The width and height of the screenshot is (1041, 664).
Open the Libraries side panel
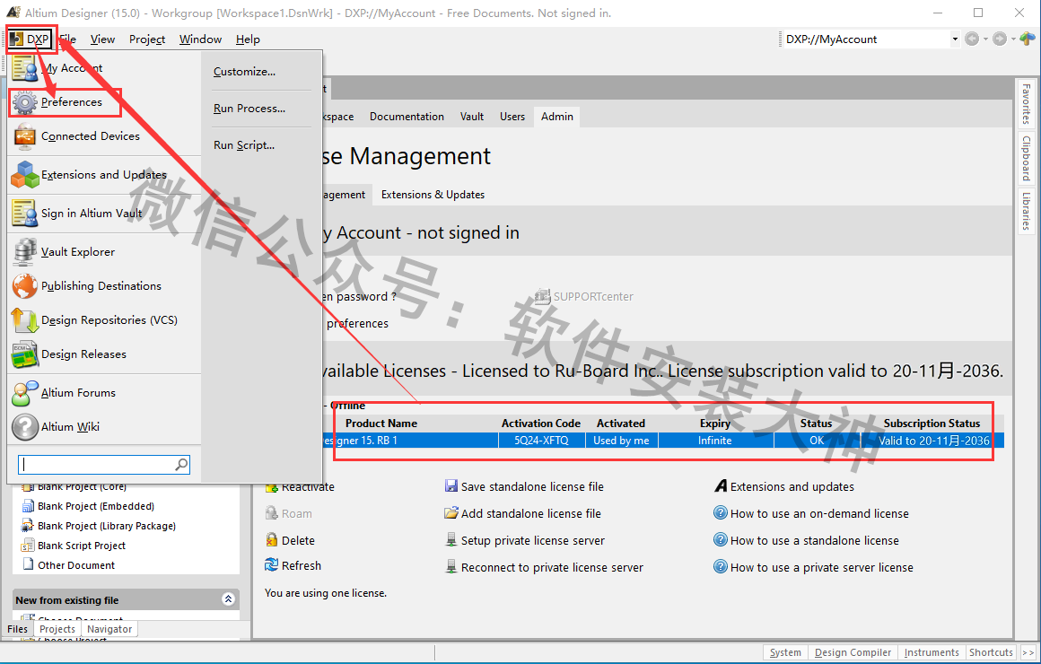coord(1026,211)
